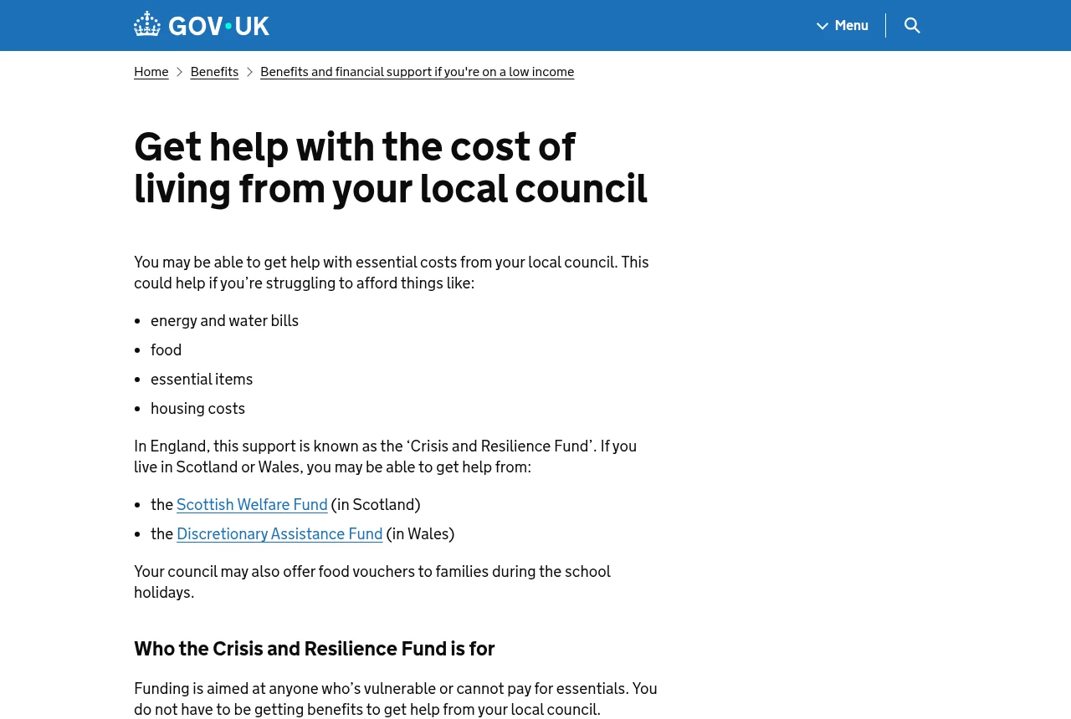Expand the Menu dropdown in header
The height and width of the screenshot is (719, 1071).
pyautogui.click(x=843, y=25)
